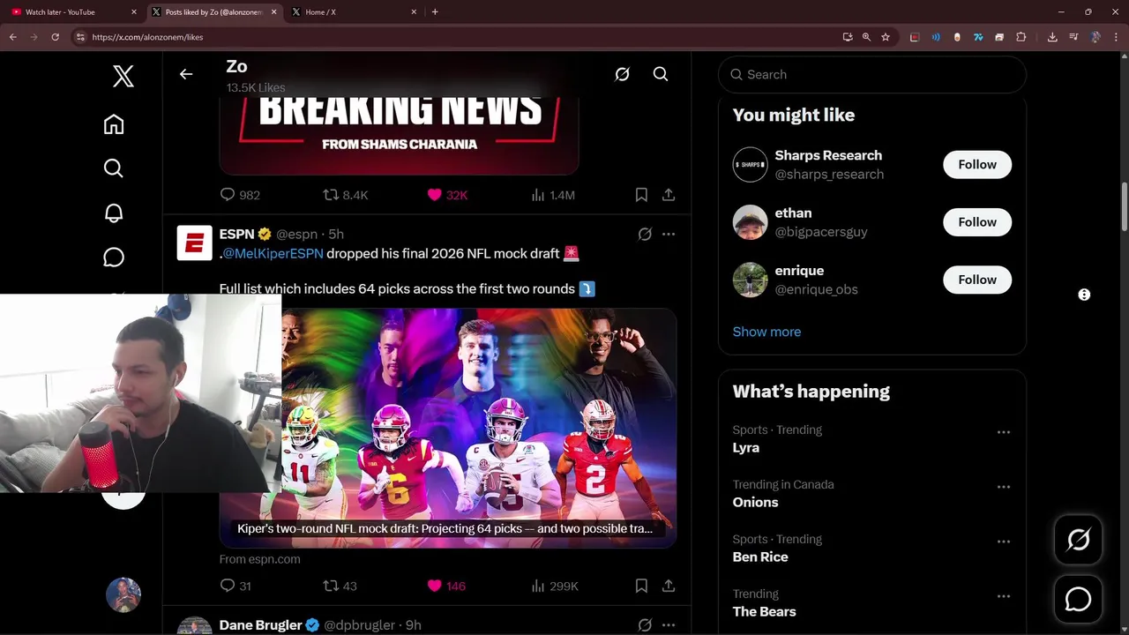Open Grok icon in Zo profile header
Image resolution: width=1129 pixels, height=635 pixels.
click(622, 74)
